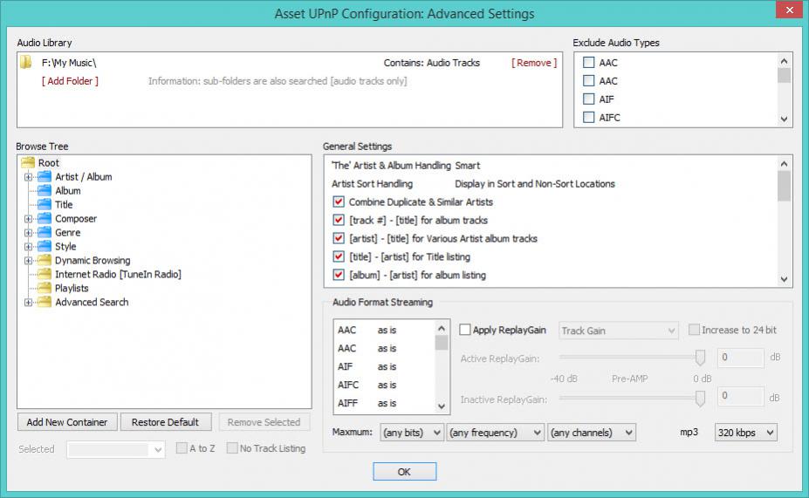
Task: Click down arrow of General Settings scrollbar
Action: pyautogui.click(x=784, y=279)
